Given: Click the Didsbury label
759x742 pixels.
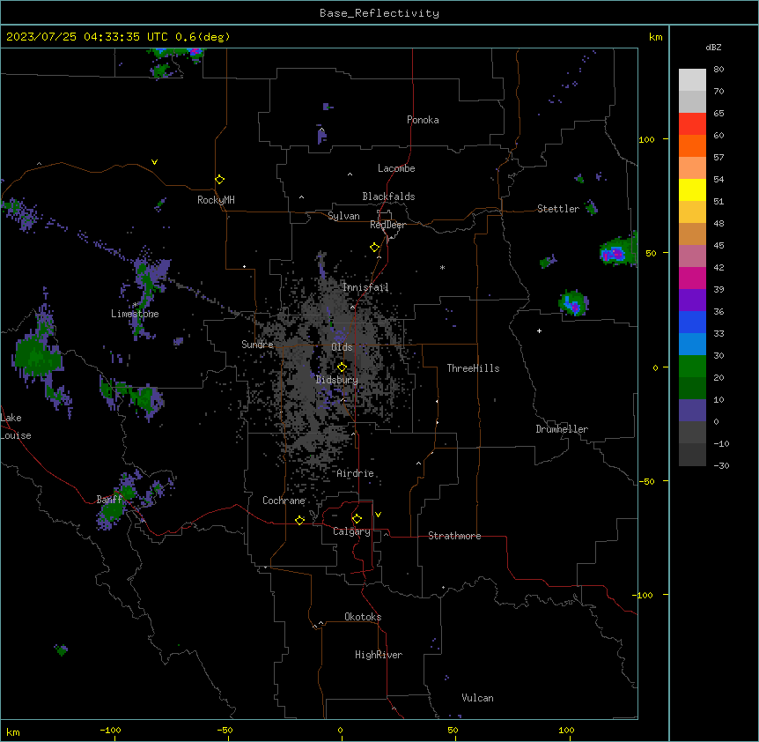Looking at the screenshot, I should (x=337, y=380).
